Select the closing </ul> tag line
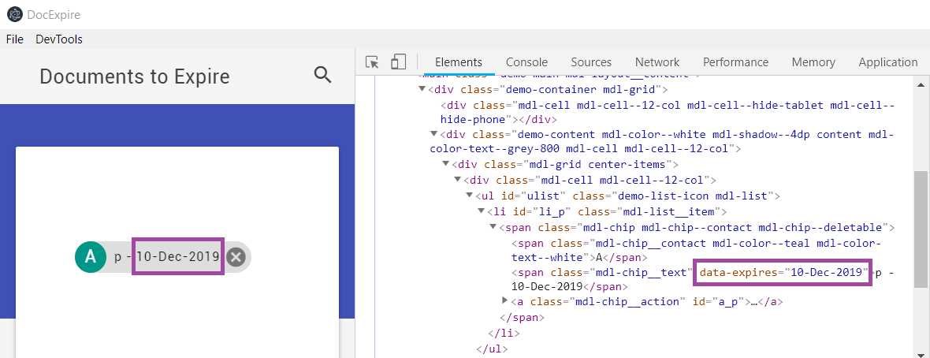930x358 pixels. pyautogui.click(x=491, y=349)
